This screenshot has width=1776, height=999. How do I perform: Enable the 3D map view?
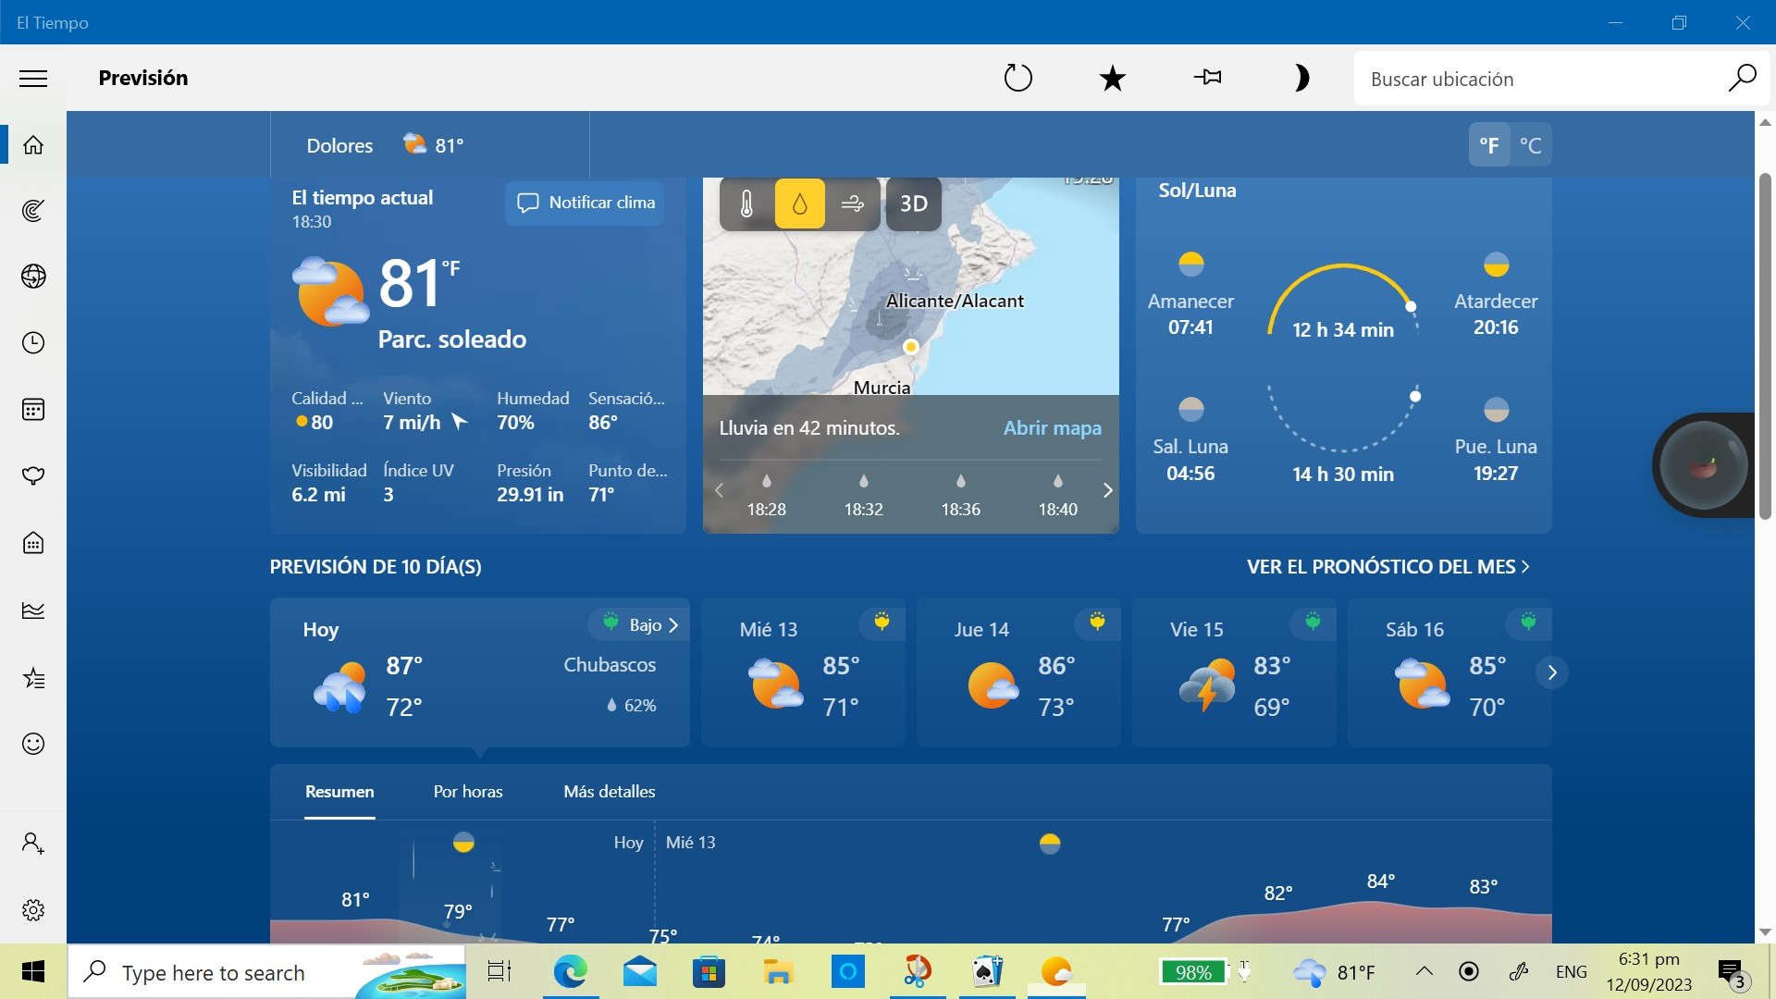coord(913,203)
